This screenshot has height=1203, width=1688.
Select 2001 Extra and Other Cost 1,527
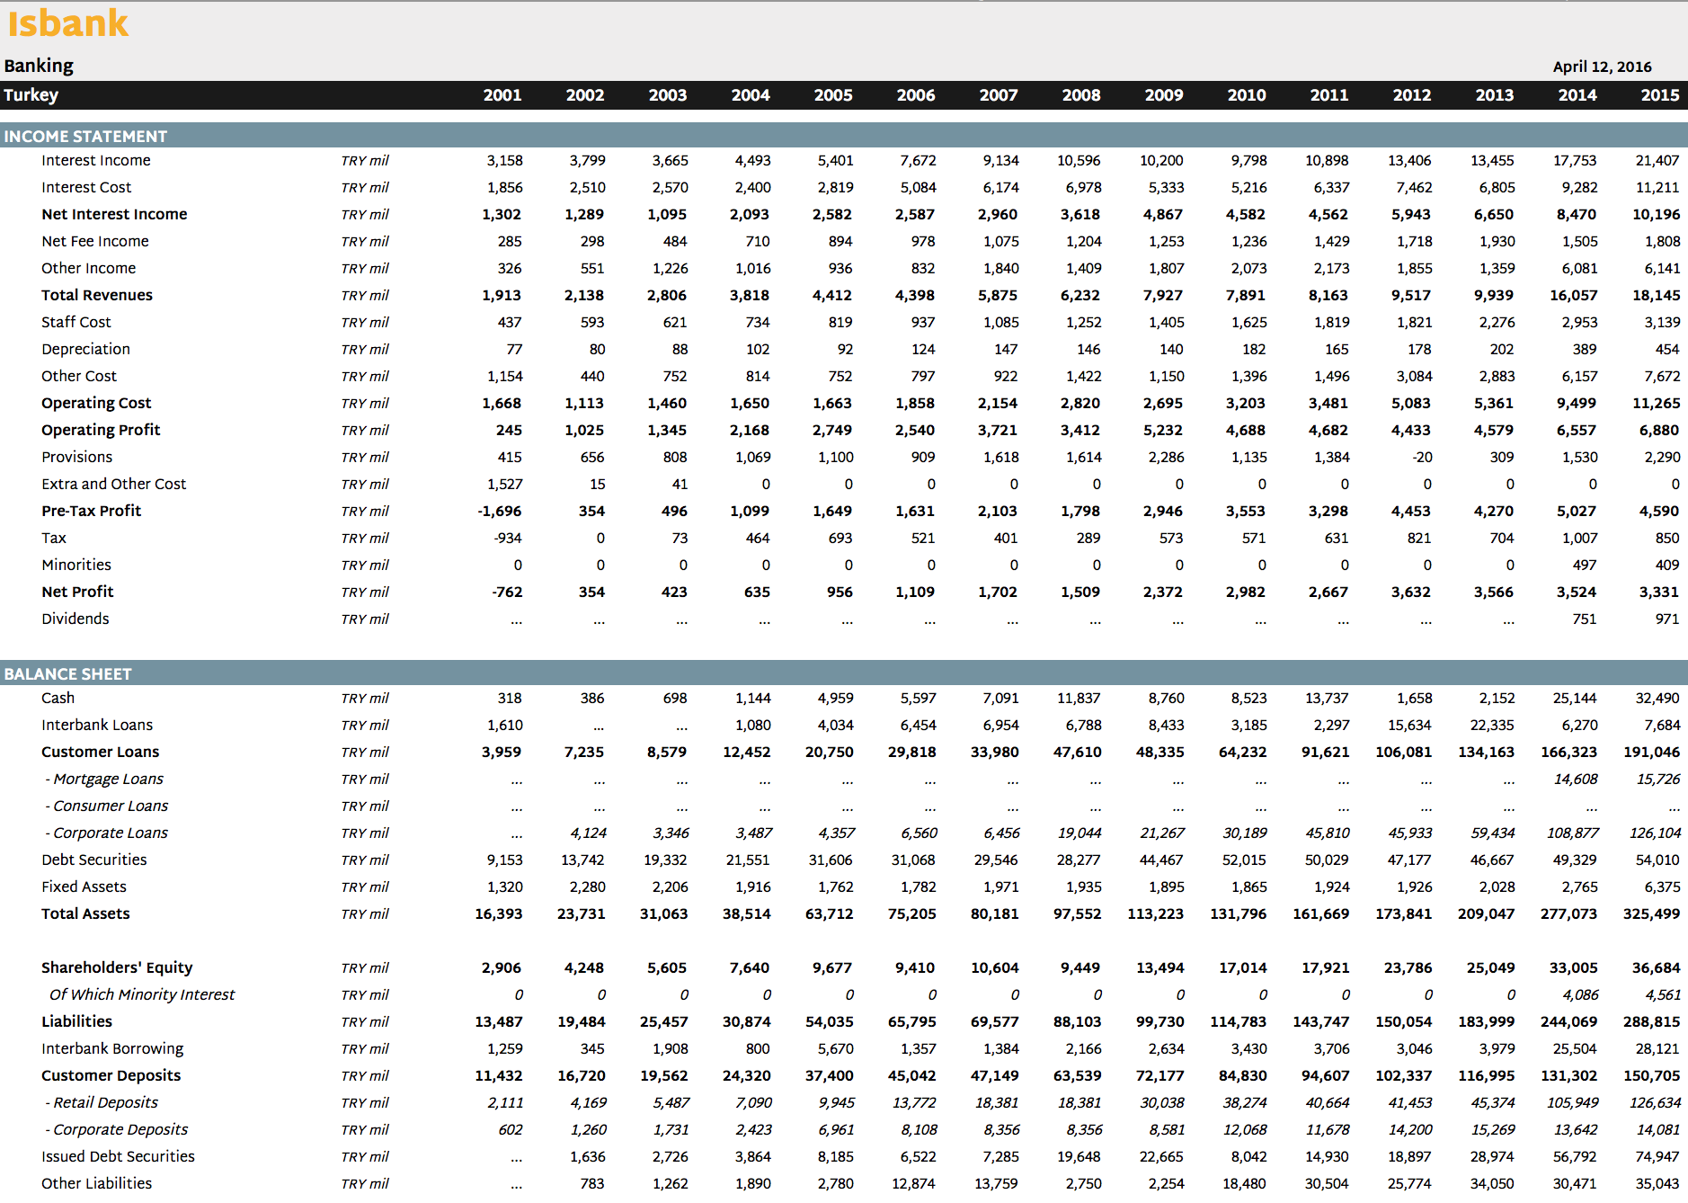click(505, 484)
